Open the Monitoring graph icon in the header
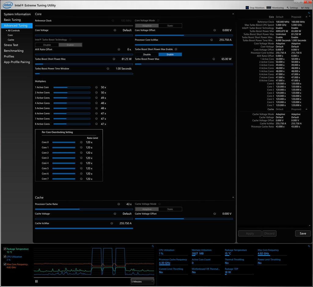The image size is (313, 287). (x=269, y=8)
